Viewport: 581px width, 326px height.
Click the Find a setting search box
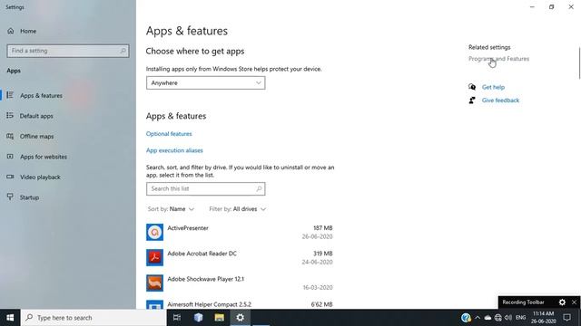click(x=68, y=51)
